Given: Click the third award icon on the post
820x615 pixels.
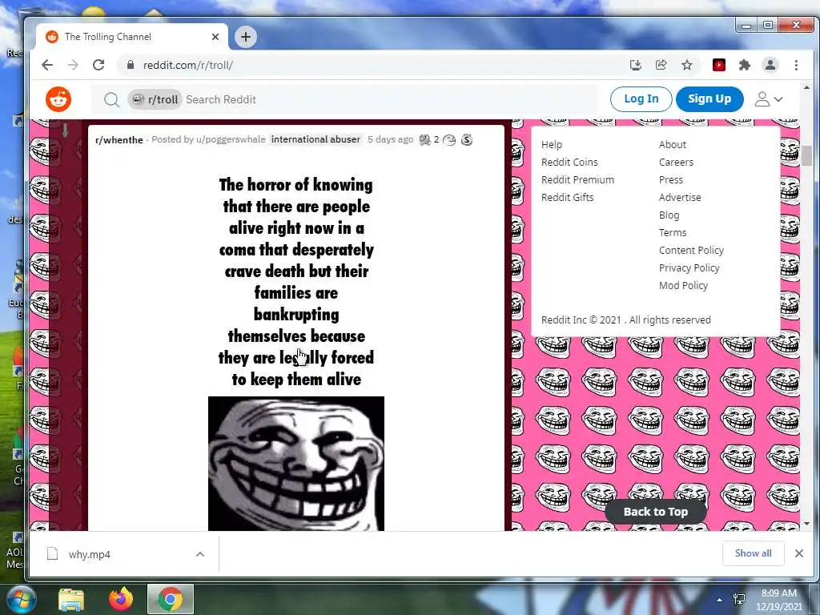Looking at the screenshot, I should coord(467,139).
